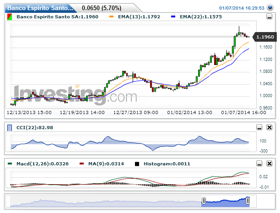Image resolution: width=280 pixels, height=213 pixels.
Task: Click the 12/27/2013 09:00 axis date
Action: [136, 113]
